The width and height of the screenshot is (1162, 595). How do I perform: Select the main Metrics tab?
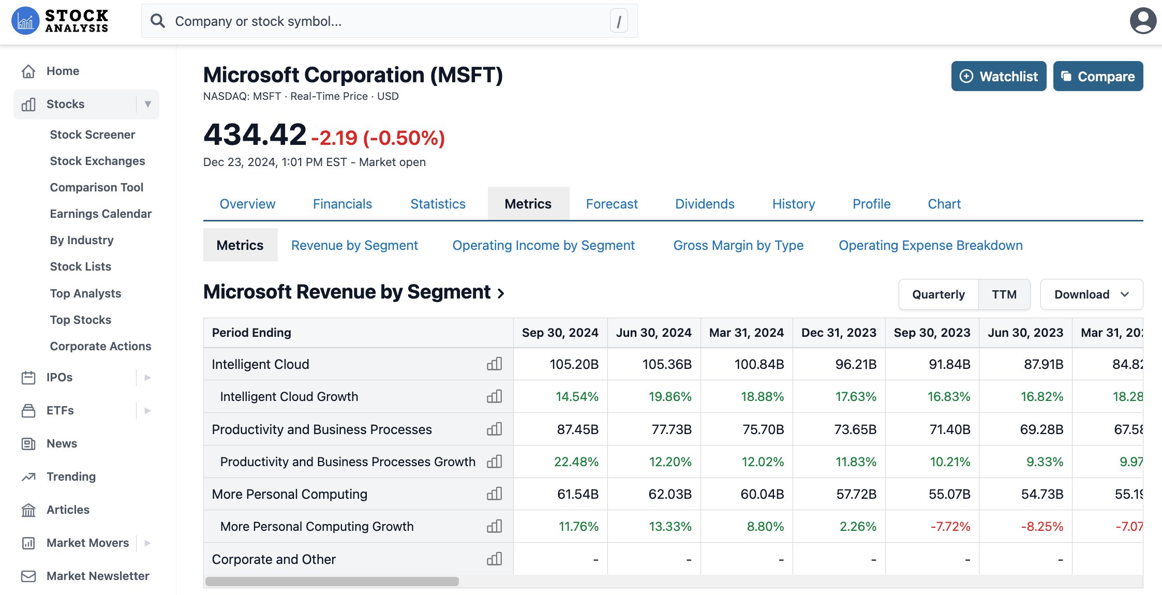[528, 204]
